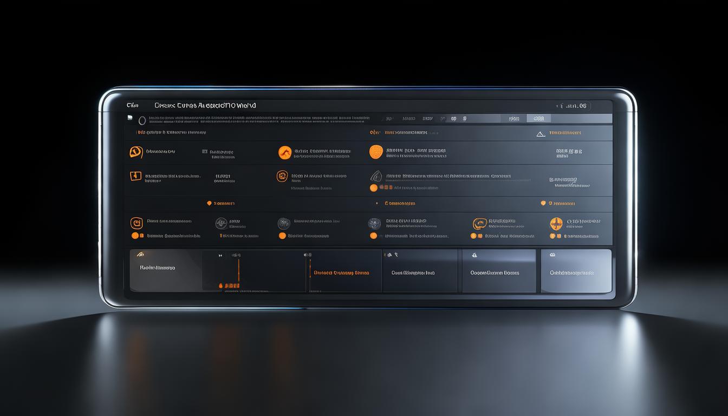
Task: Click the rightmost light-gray bottom panel button
Action: pos(576,272)
